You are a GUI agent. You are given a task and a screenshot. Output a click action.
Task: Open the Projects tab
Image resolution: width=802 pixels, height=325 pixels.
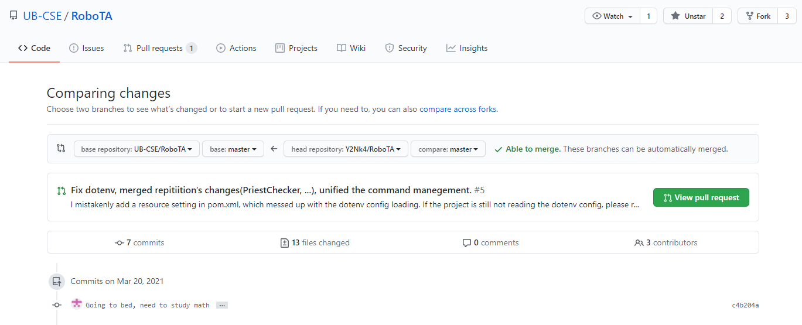(x=296, y=48)
